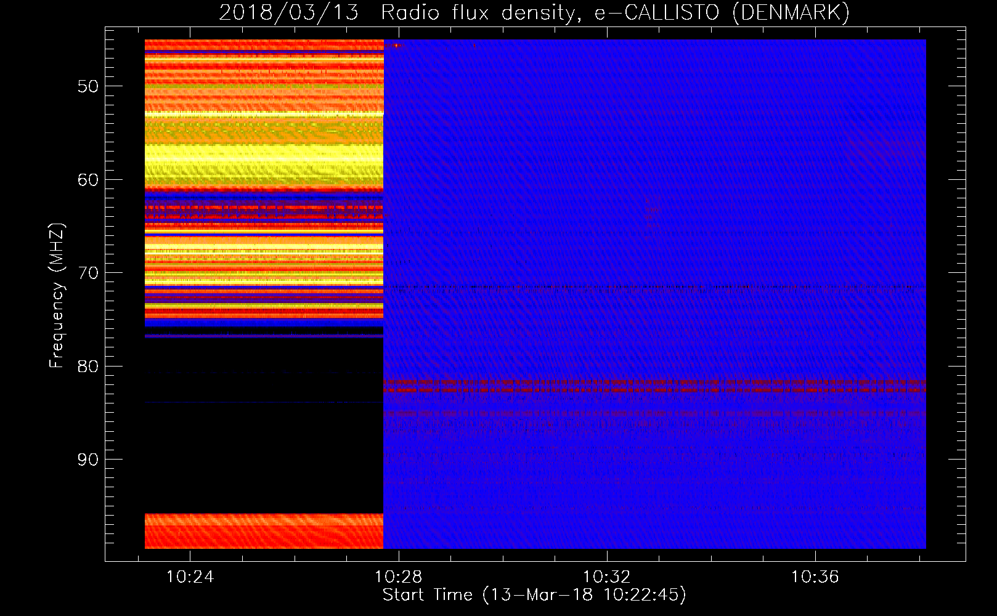This screenshot has height=616, width=997.
Task: Click the 10:32 time tick label
Action: click(x=607, y=577)
